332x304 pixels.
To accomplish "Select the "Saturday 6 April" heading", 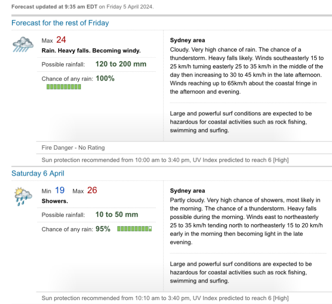I will coord(38,173).
